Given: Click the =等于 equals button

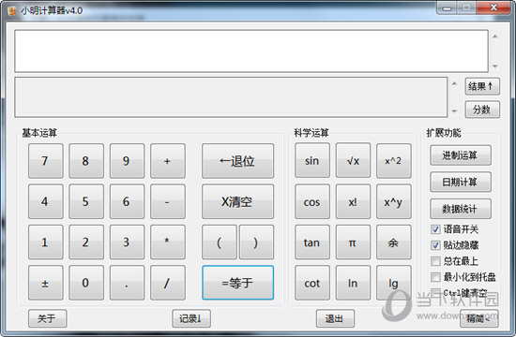Looking at the screenshot, I should (237, 283).
